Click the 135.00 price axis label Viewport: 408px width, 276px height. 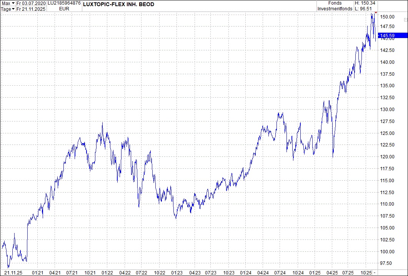(387, 86)
